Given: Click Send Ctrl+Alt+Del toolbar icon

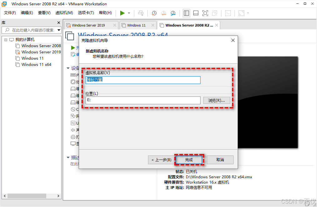Looking at the screenshot, I should click(141, 13).
